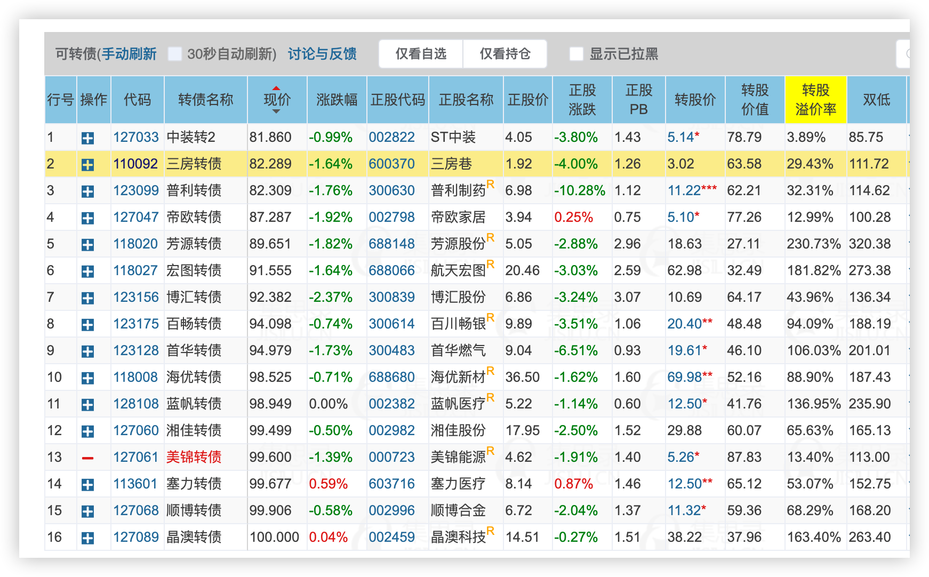This screenshot has height=577, width=929.
Task: Click 转债名称 column header
Action: pos(206,100)
